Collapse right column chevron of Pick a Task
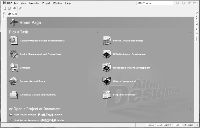Screen dimensions: 200x128 click(x=191, y=32)
